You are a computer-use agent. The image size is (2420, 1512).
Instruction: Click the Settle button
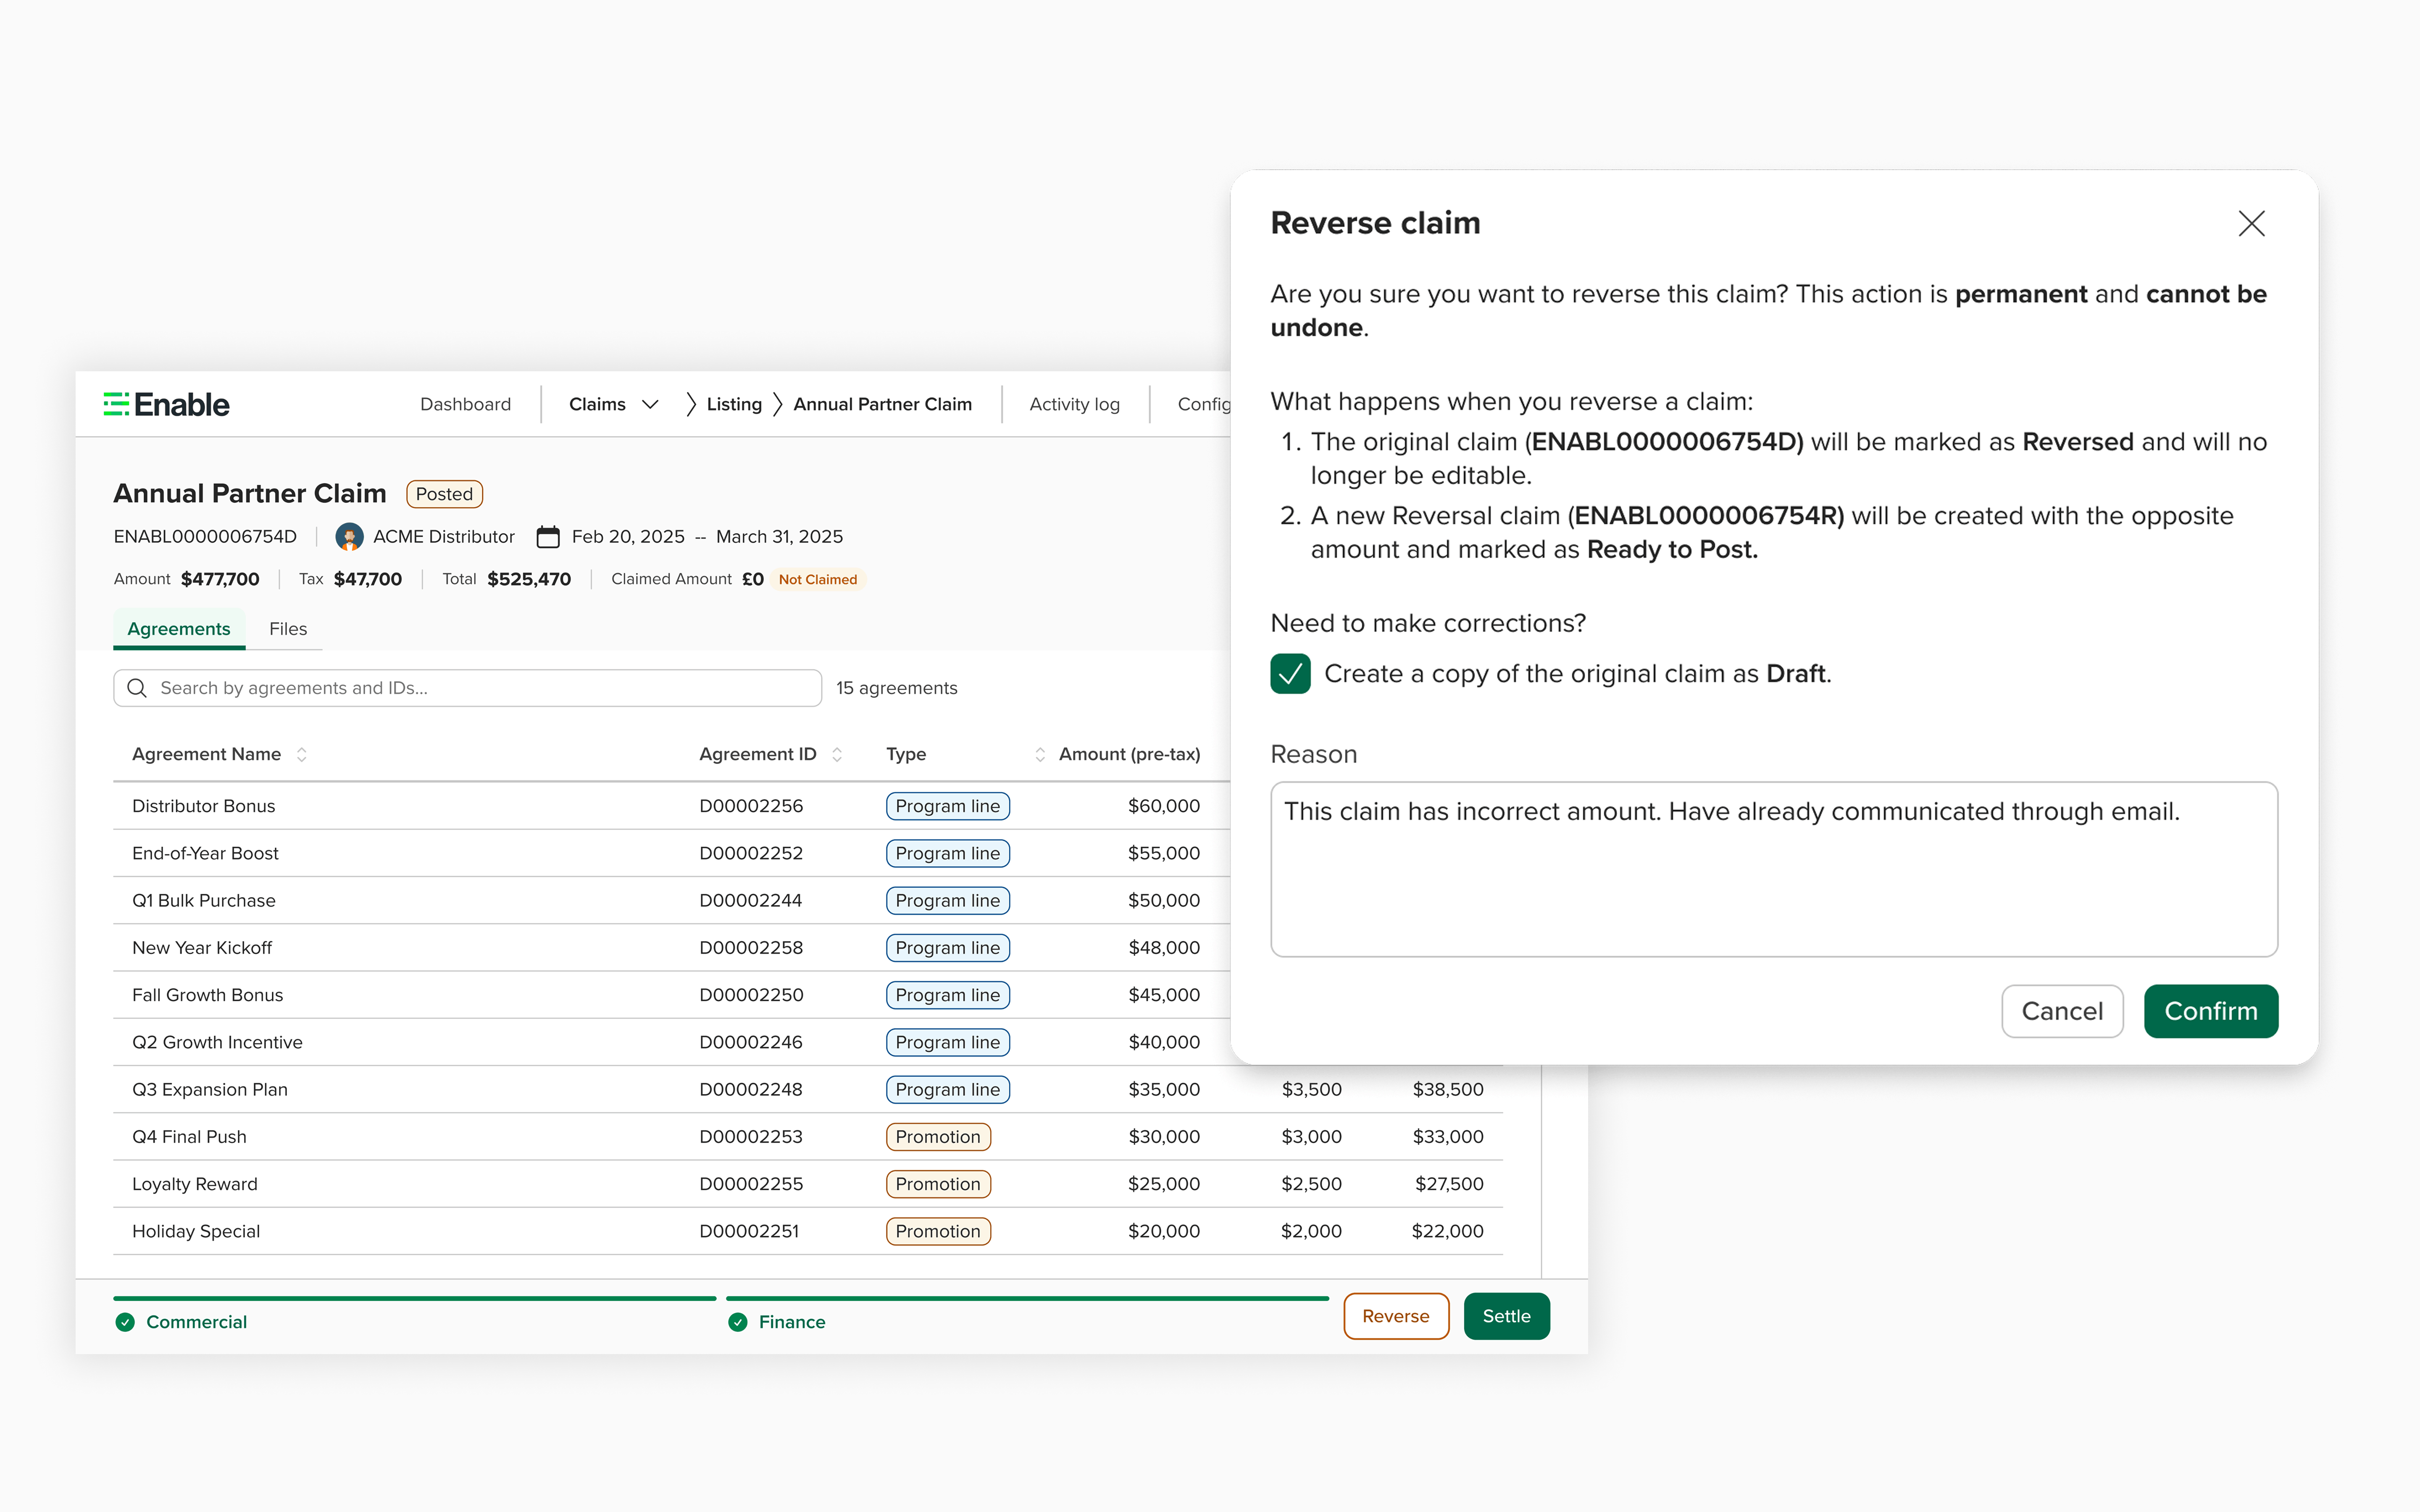click(x=1506, y=1316)
